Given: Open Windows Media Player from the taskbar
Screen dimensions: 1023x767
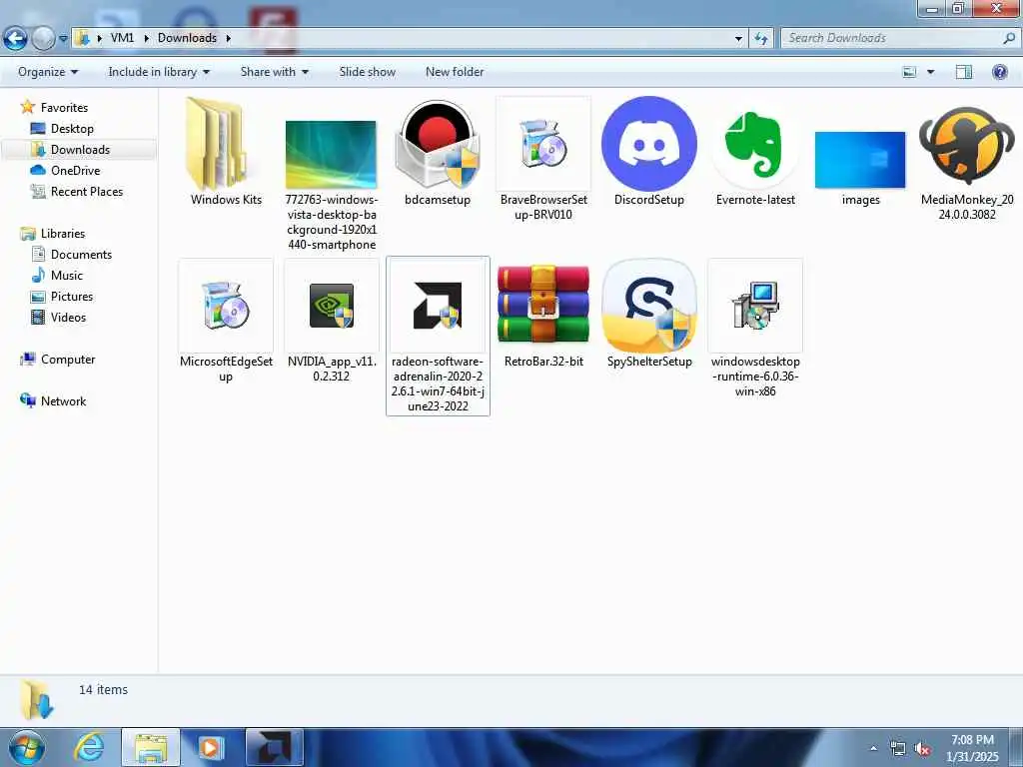Looking at the screenshot, I should 211,747.
